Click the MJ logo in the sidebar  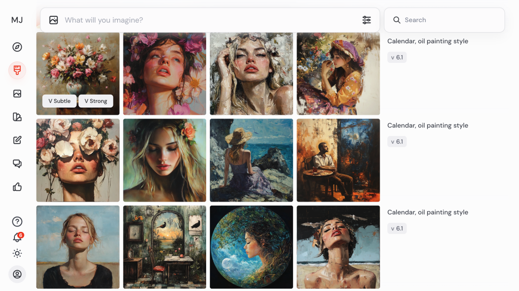coord(17,20)
